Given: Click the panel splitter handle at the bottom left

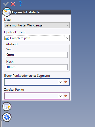Looking at the screenshot, I should point(1,124).
